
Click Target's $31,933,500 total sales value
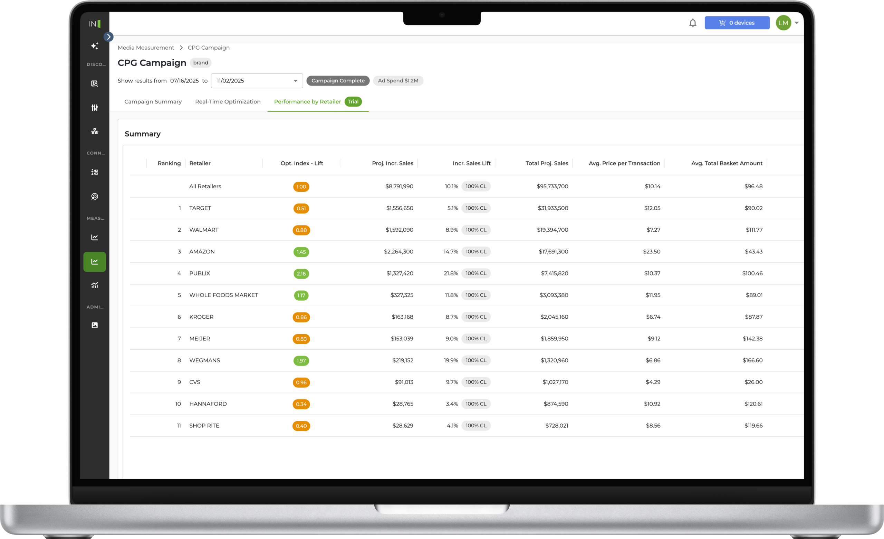click(553, 208)
